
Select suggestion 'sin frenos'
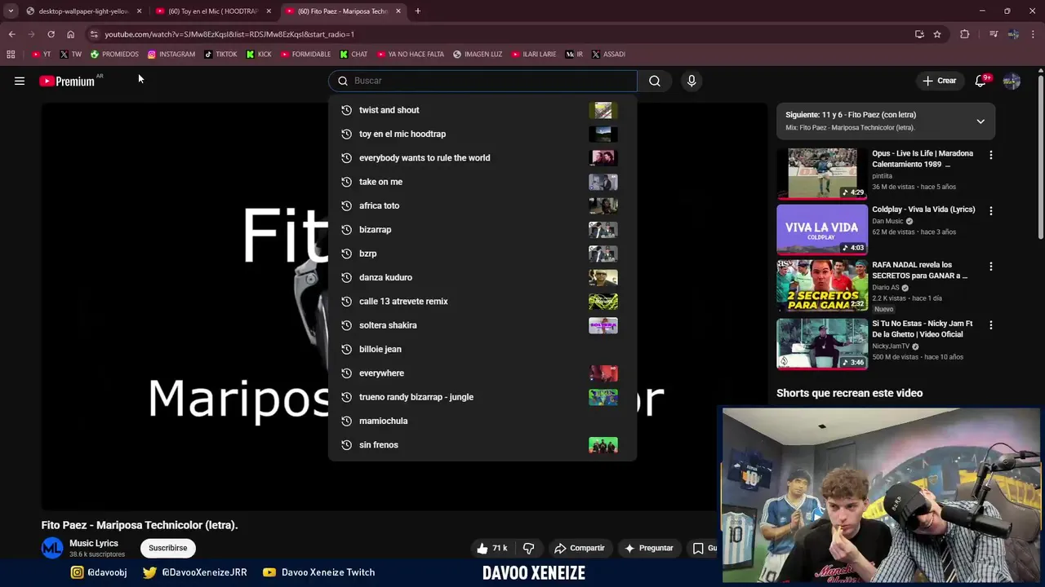[482, 445]
